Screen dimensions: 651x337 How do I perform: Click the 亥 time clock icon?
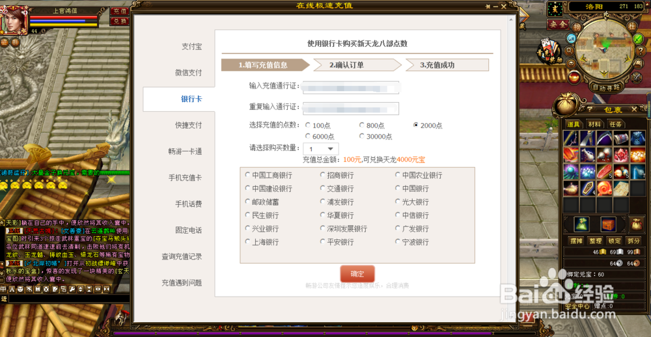[555, 9]
